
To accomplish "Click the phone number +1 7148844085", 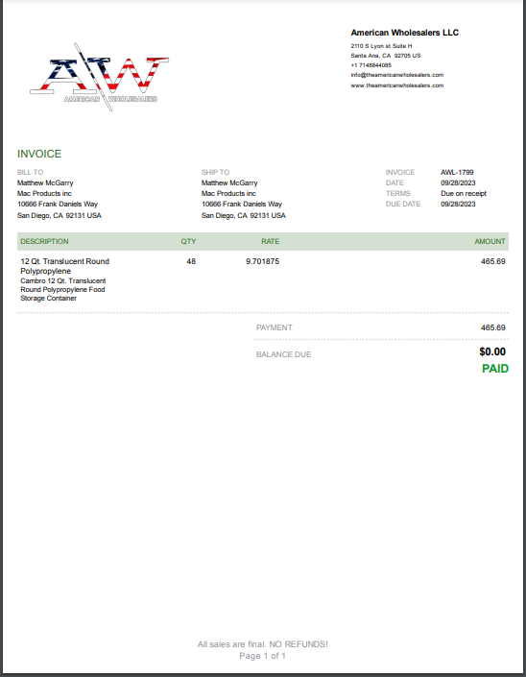I will point(371,65).
